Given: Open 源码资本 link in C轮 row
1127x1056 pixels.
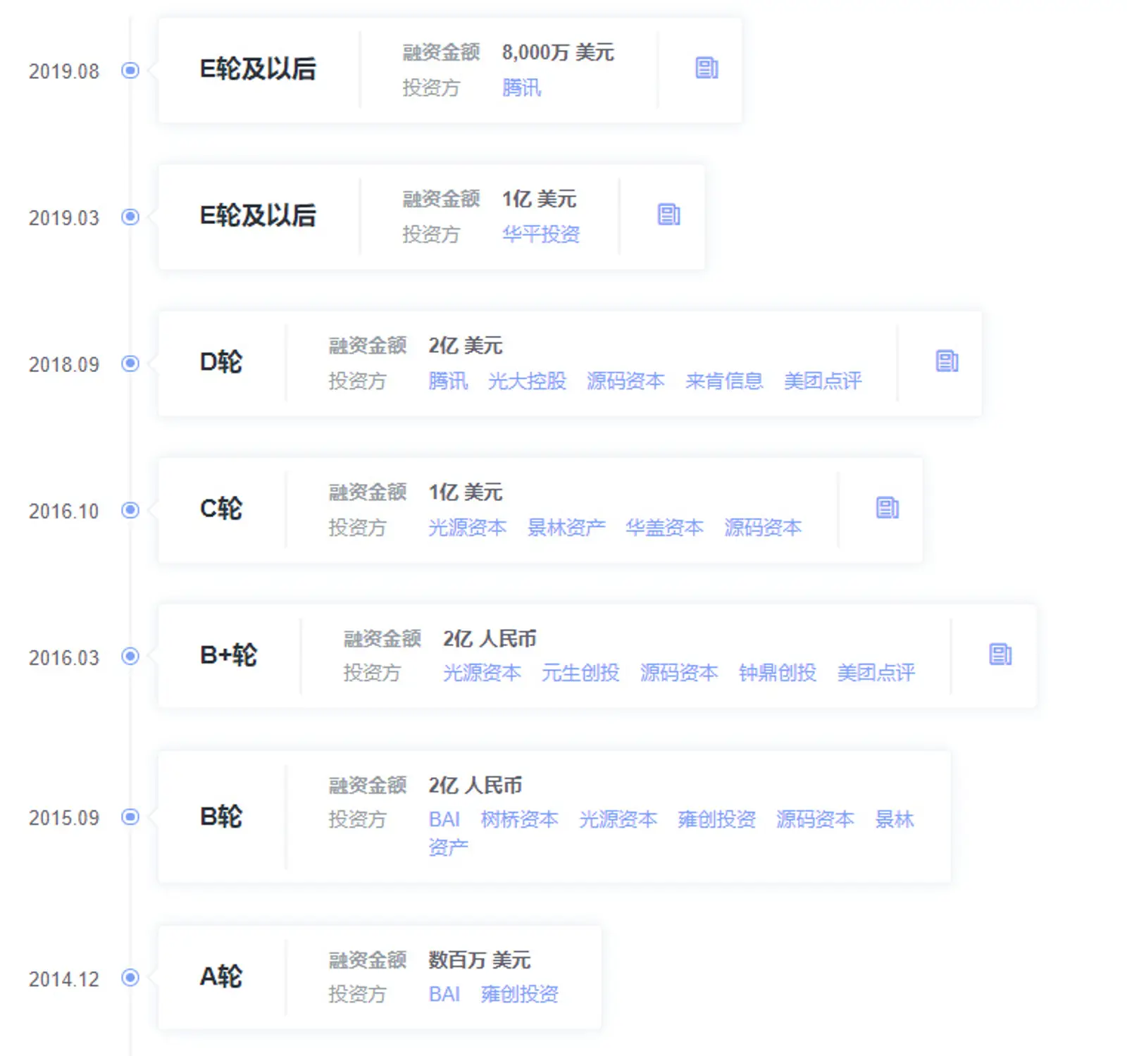Looking at the screenshot, I should pyautogui.click(x=764, y=528).
